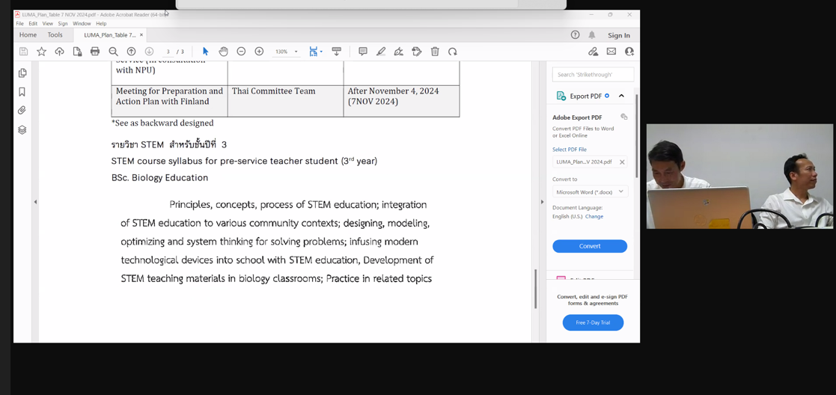836x395 pixels.
Task: Collapse the Export PDF section
Action: coord(621,96)
